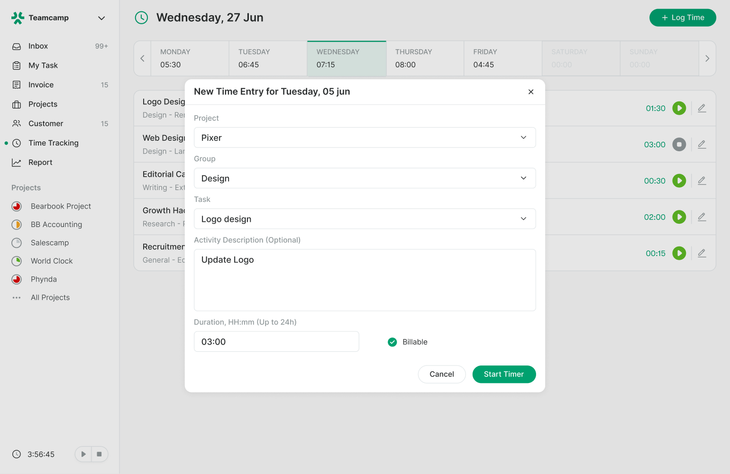Expand the Project dropdown showing Pixer
The image size is (730, 474).
tap(365, 137)
